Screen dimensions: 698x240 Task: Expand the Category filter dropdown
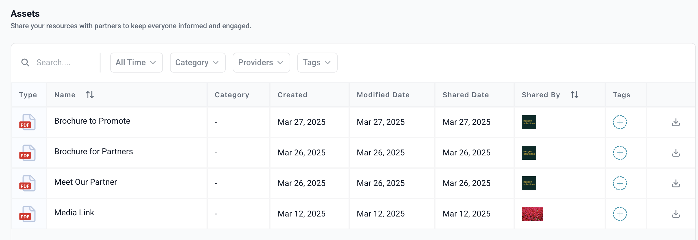click(198, 63)
